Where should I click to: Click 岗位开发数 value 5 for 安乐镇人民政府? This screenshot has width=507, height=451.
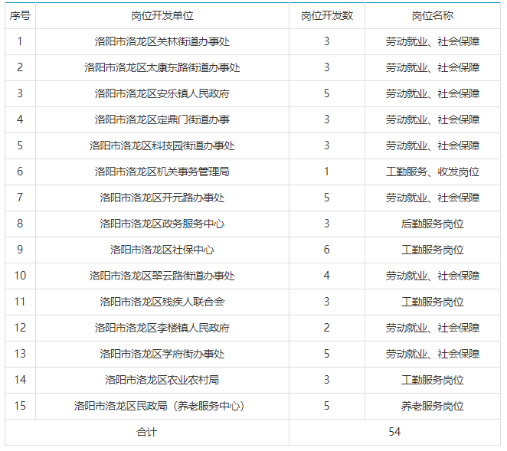click(x=327, y=93)
